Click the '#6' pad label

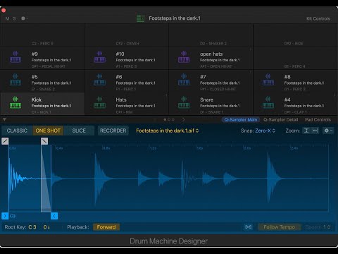119,77
